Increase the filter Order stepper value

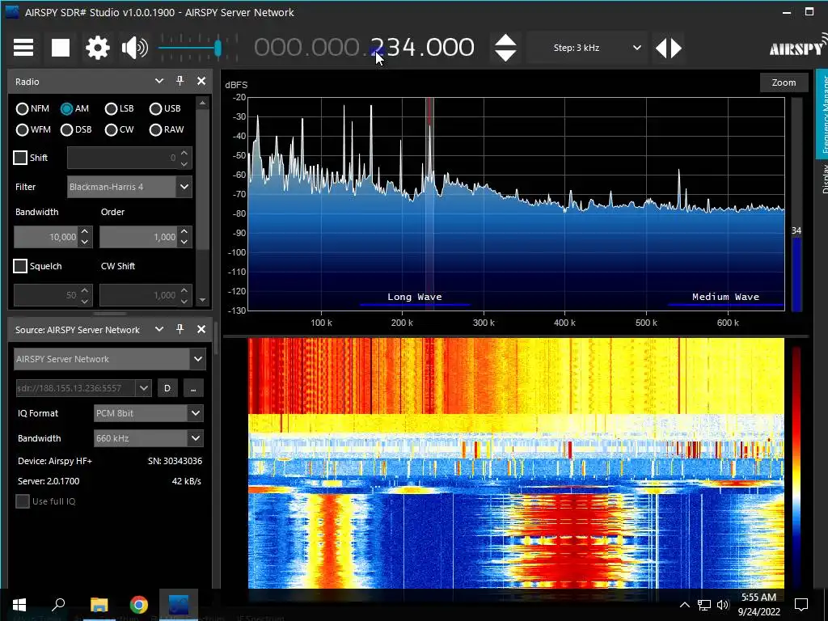[184, 232]
